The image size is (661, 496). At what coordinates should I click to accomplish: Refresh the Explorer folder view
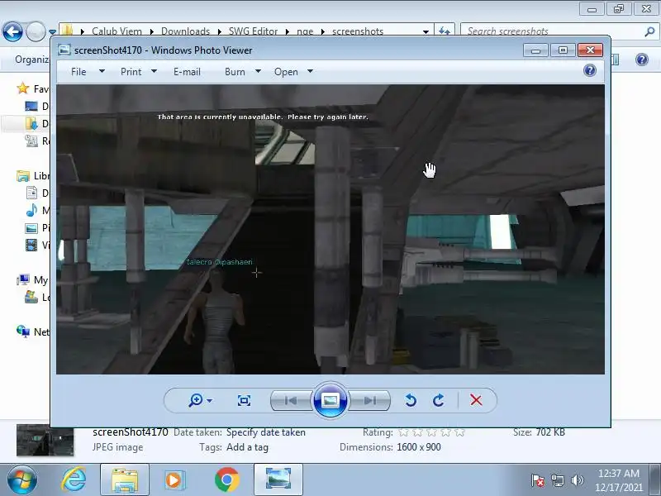[445, 31]
